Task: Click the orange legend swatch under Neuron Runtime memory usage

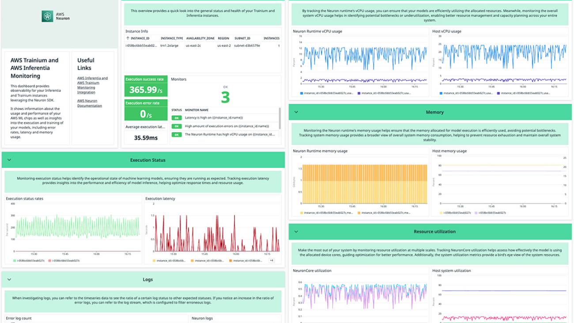Action: 359,213
